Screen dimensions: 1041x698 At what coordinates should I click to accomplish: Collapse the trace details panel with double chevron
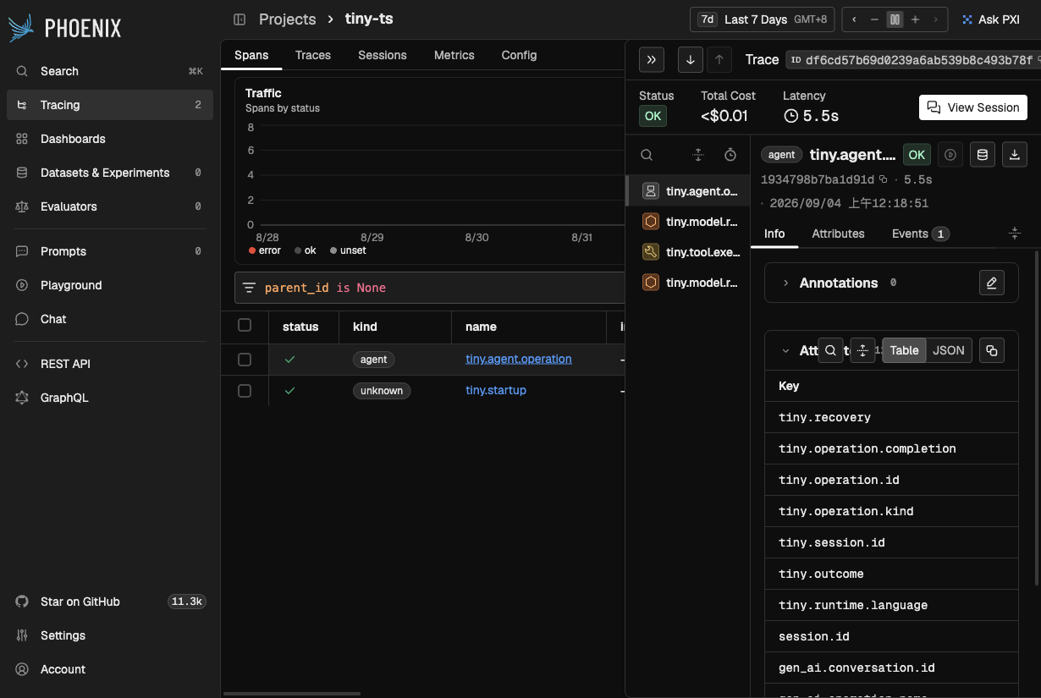point(651,60)
